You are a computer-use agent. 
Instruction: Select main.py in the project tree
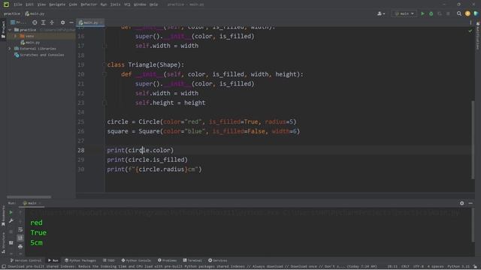click(30, 43)
